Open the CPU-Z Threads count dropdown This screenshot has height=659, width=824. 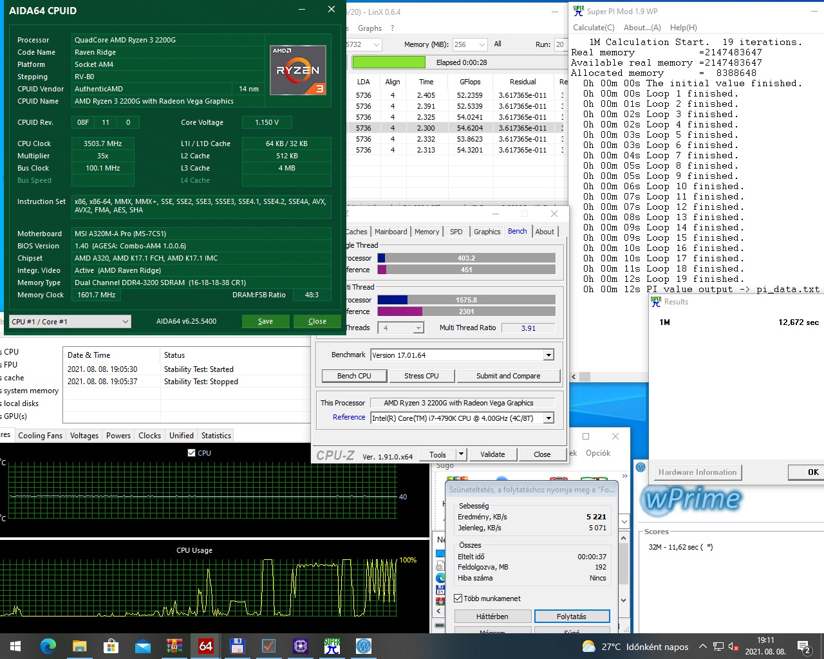[x=401, y=328]
